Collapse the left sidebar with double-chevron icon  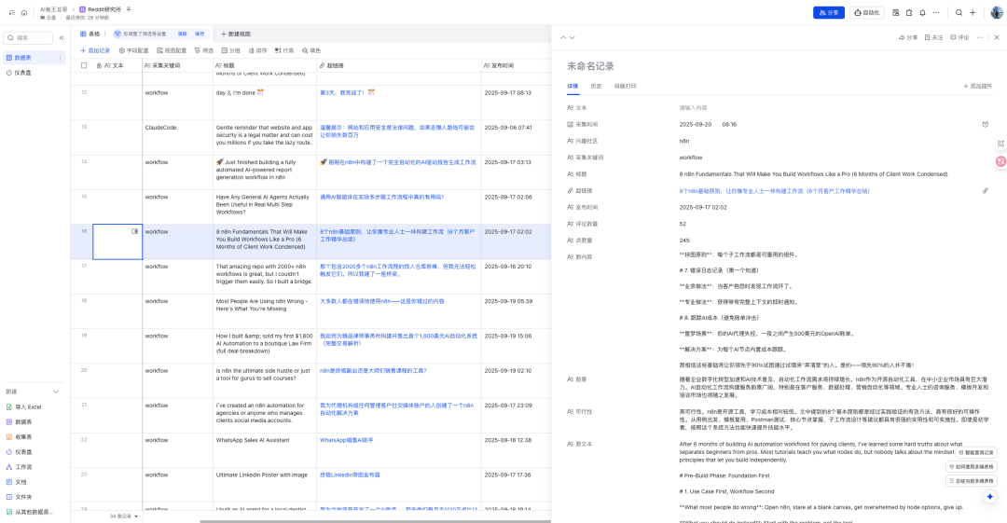[x=62, y=38]
